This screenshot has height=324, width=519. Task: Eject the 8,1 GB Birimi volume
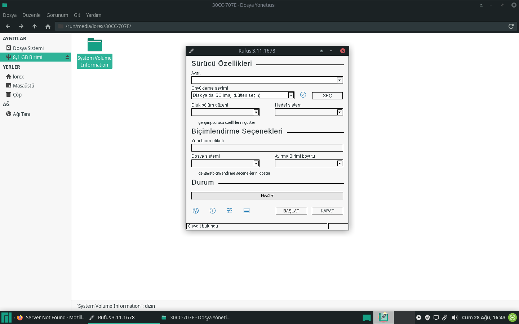67,57
